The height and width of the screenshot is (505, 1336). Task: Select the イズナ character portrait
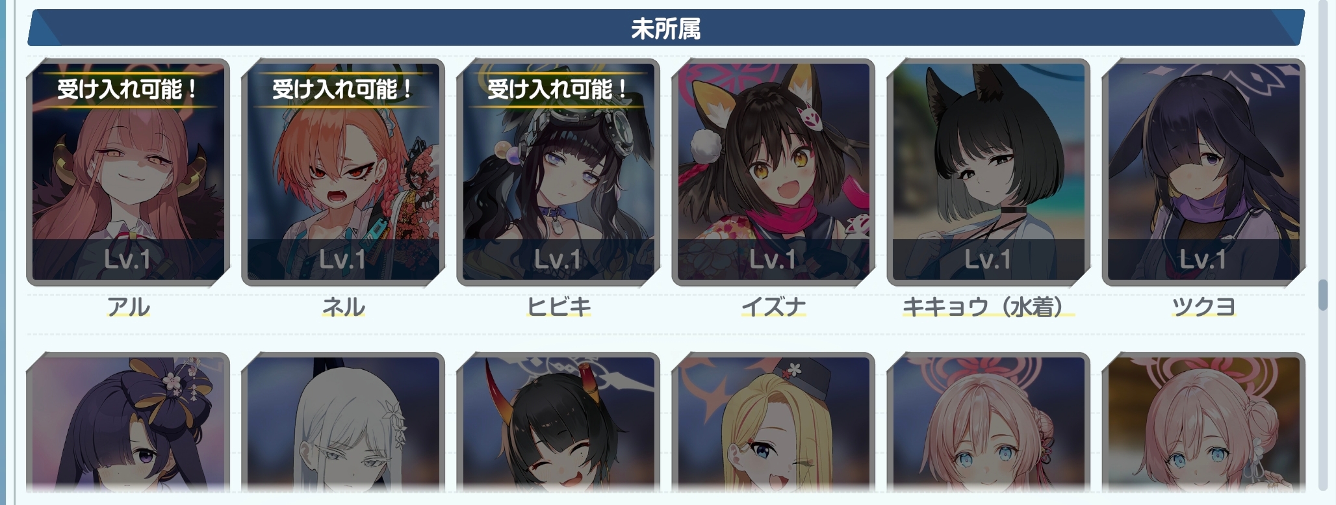click(x=773, y=172)
